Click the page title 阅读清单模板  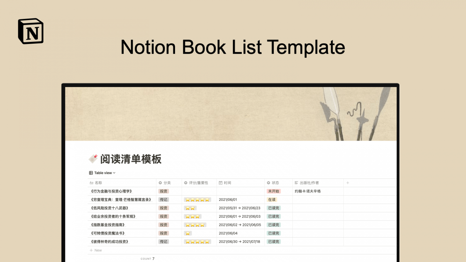[131, 159]
